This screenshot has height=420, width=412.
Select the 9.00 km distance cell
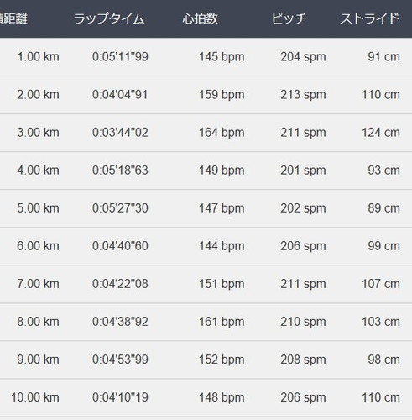pyautogui.click(x=38, y=360)
